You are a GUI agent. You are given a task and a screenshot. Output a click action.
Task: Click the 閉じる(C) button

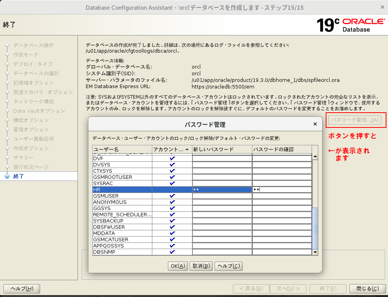coord(368,288)
